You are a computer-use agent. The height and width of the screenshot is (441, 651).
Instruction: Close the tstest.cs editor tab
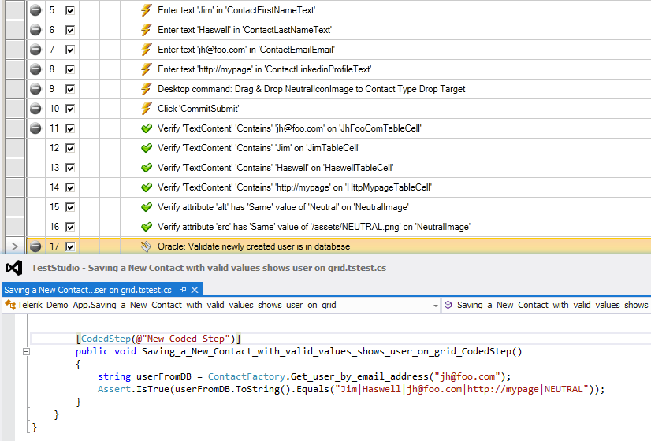click(195, 290)
